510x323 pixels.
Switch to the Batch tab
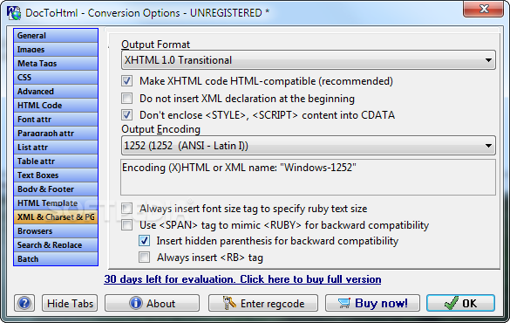click(x=56, y=259)
